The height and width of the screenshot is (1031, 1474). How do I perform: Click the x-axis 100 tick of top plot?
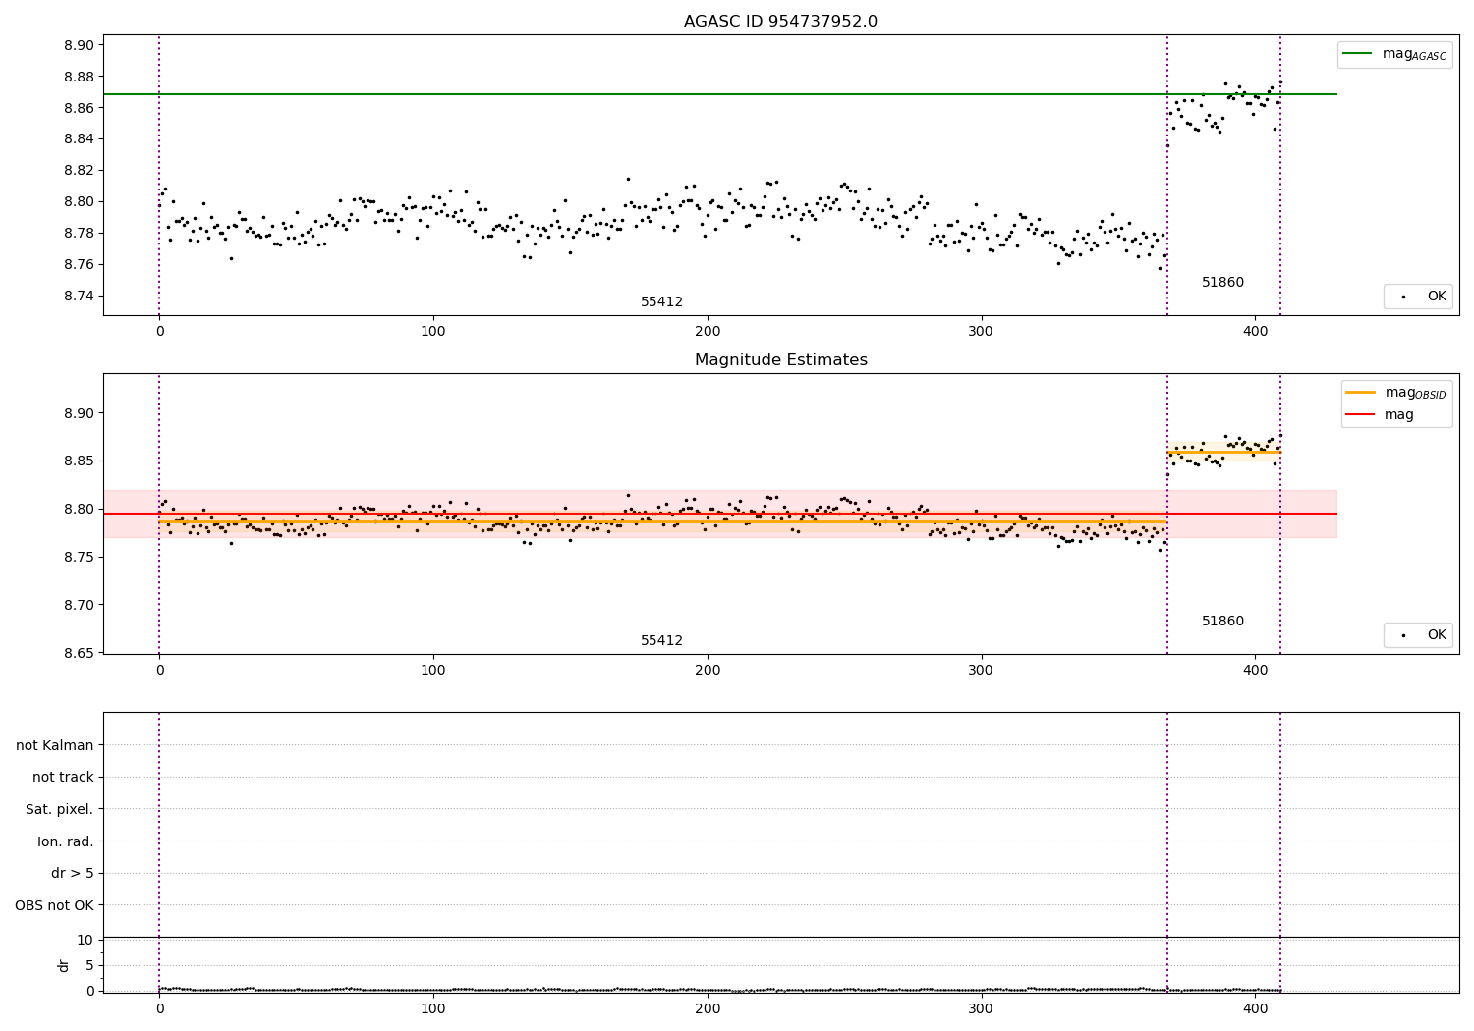tap(433, 332)
